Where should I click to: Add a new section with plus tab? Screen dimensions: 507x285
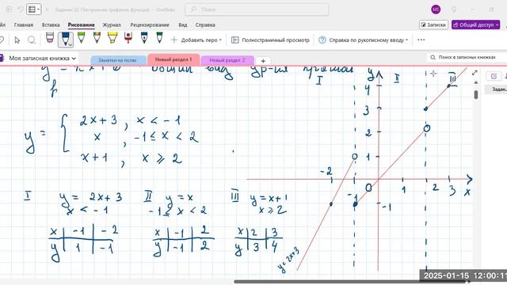[x=263, y=61]
